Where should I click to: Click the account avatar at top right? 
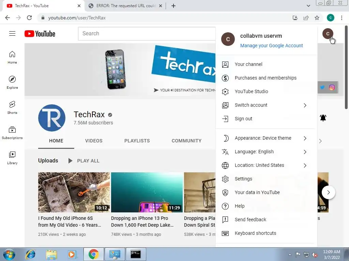328,34
